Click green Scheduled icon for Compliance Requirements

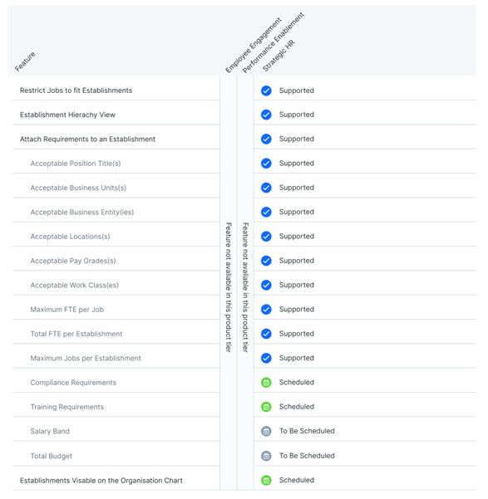[x=266, y=382]
